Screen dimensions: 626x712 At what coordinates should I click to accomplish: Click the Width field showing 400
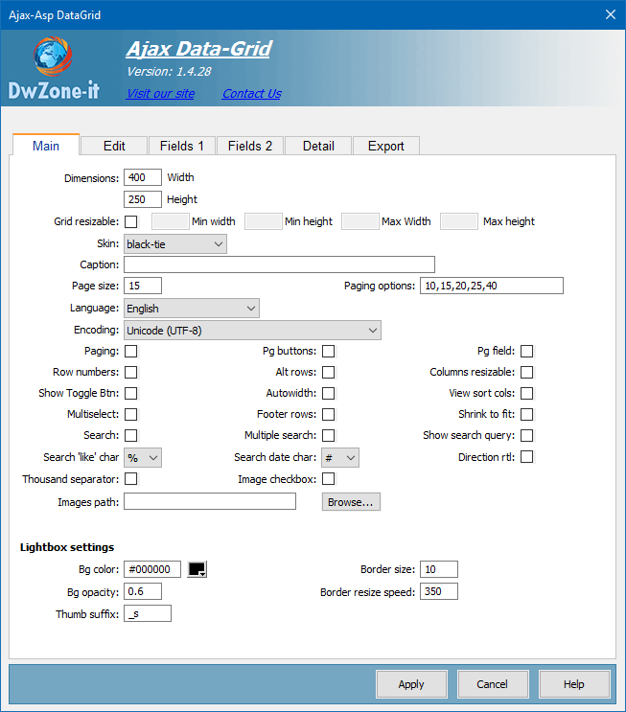(143, 177)
